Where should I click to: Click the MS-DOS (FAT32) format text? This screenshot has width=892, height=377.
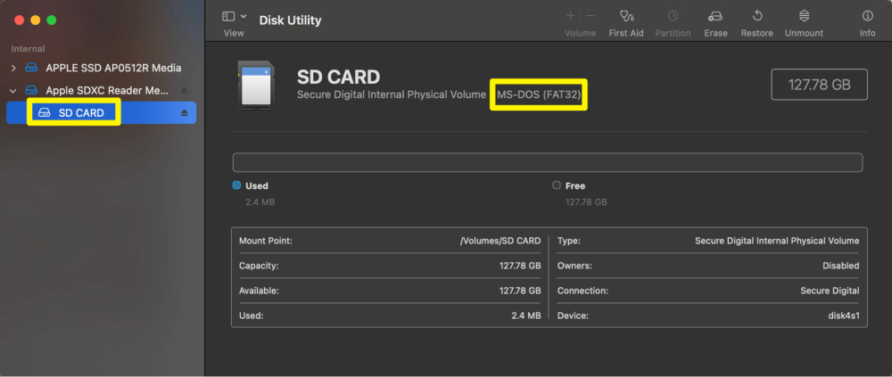[539, 94]
